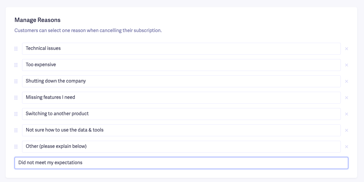Click drag handle for 'Switching to another product'

(16, 114)
